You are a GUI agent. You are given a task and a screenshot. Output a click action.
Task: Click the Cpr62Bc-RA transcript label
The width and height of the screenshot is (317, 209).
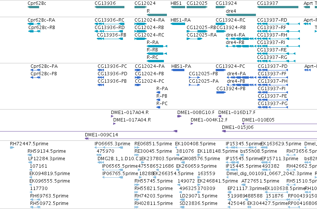pos(41,20)
